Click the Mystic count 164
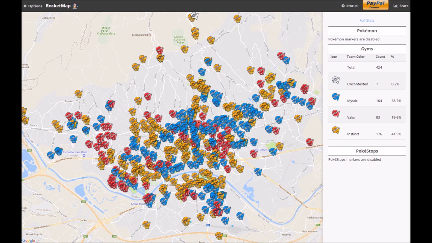The image size is (432, 243). tap(379, 101)
